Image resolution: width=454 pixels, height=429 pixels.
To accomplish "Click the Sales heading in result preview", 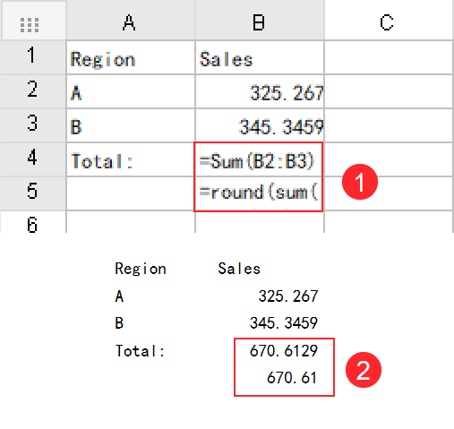I will point(239,269).
